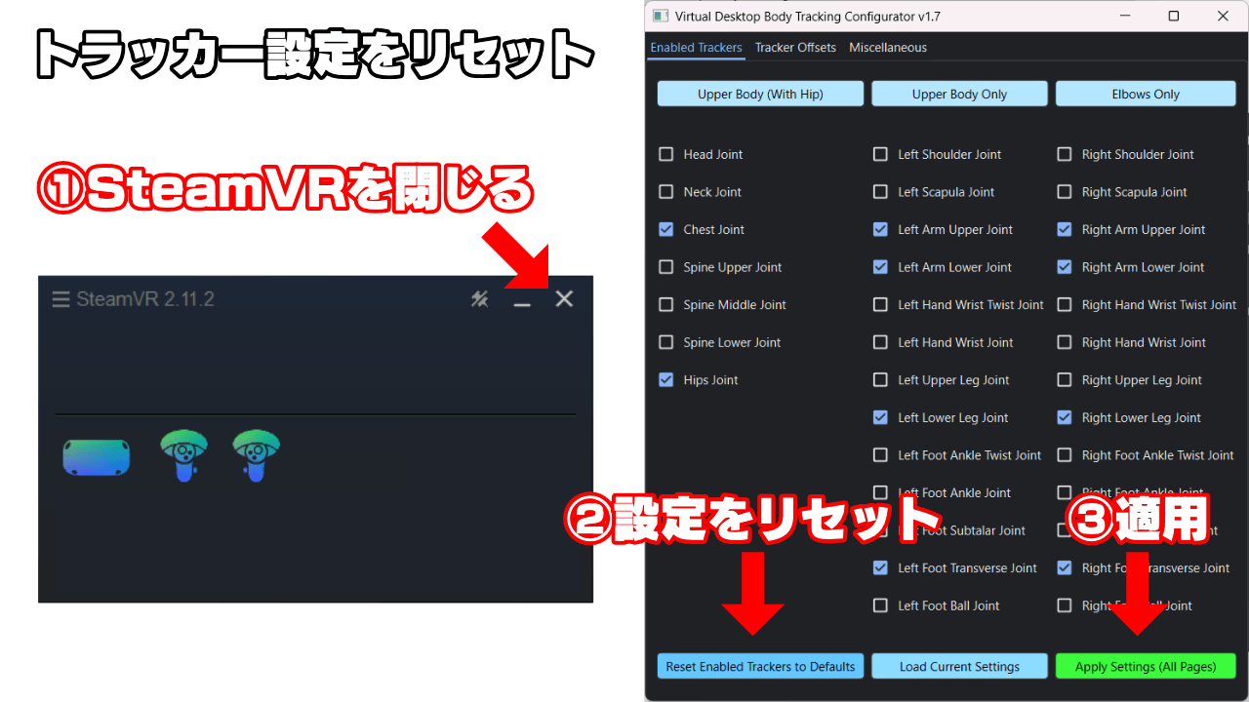The image size is (1249, 702).
Task: Open the SteamVR hamburger menu
Action: point(60,299)
